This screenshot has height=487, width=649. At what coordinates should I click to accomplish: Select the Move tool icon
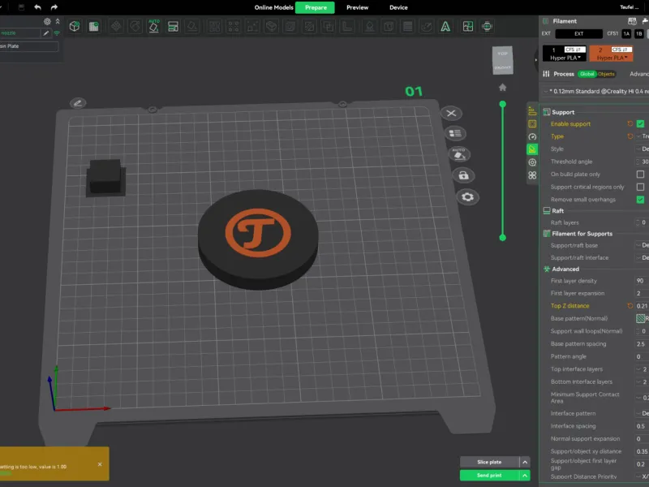pyautogui.click(x=116, y=26)
